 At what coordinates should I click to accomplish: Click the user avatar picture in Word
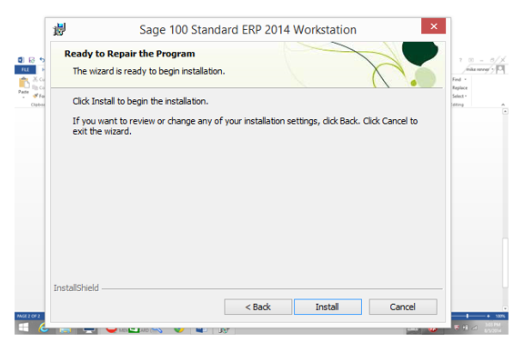click(500, 69)
